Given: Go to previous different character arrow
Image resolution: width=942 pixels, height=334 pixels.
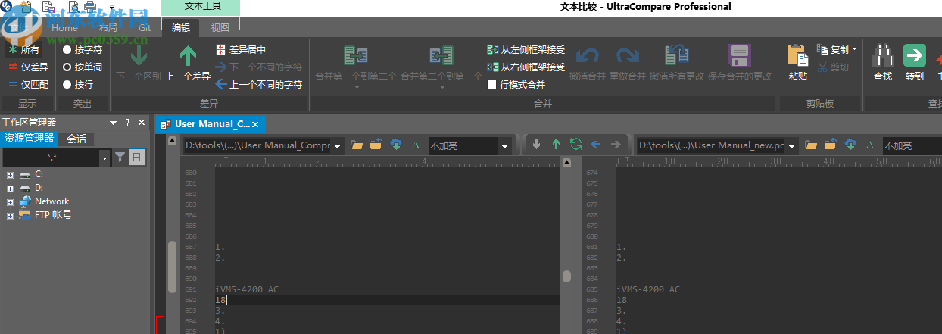Looking at the screenshot, I should 221,84.
